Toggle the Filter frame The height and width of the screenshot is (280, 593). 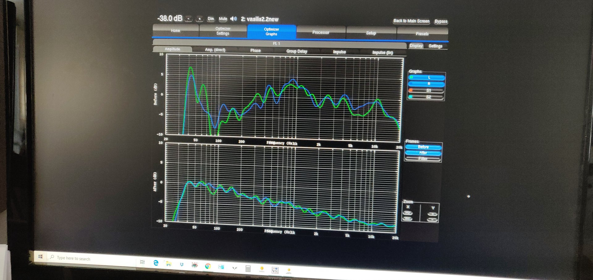pyautogui.click(x=423, y=159)
